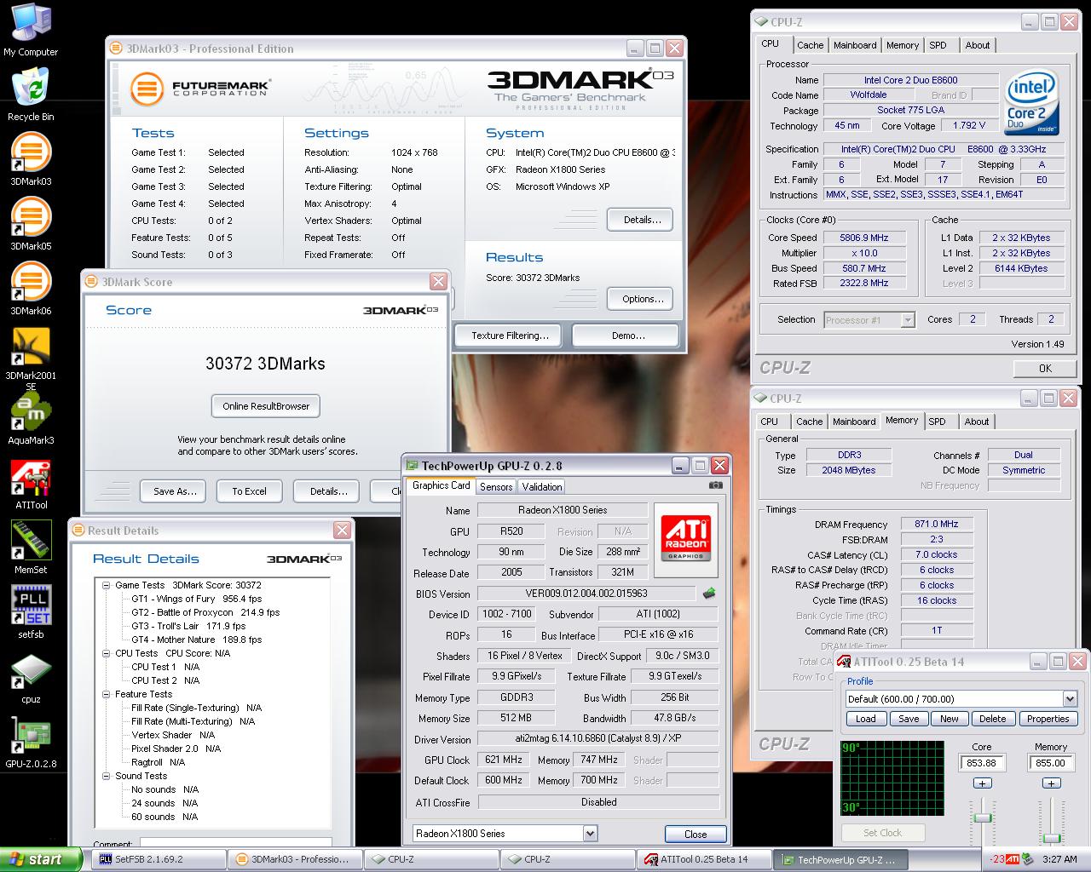
Task: Click the ATI tray icon in system tray
Action: [1012, 859]
